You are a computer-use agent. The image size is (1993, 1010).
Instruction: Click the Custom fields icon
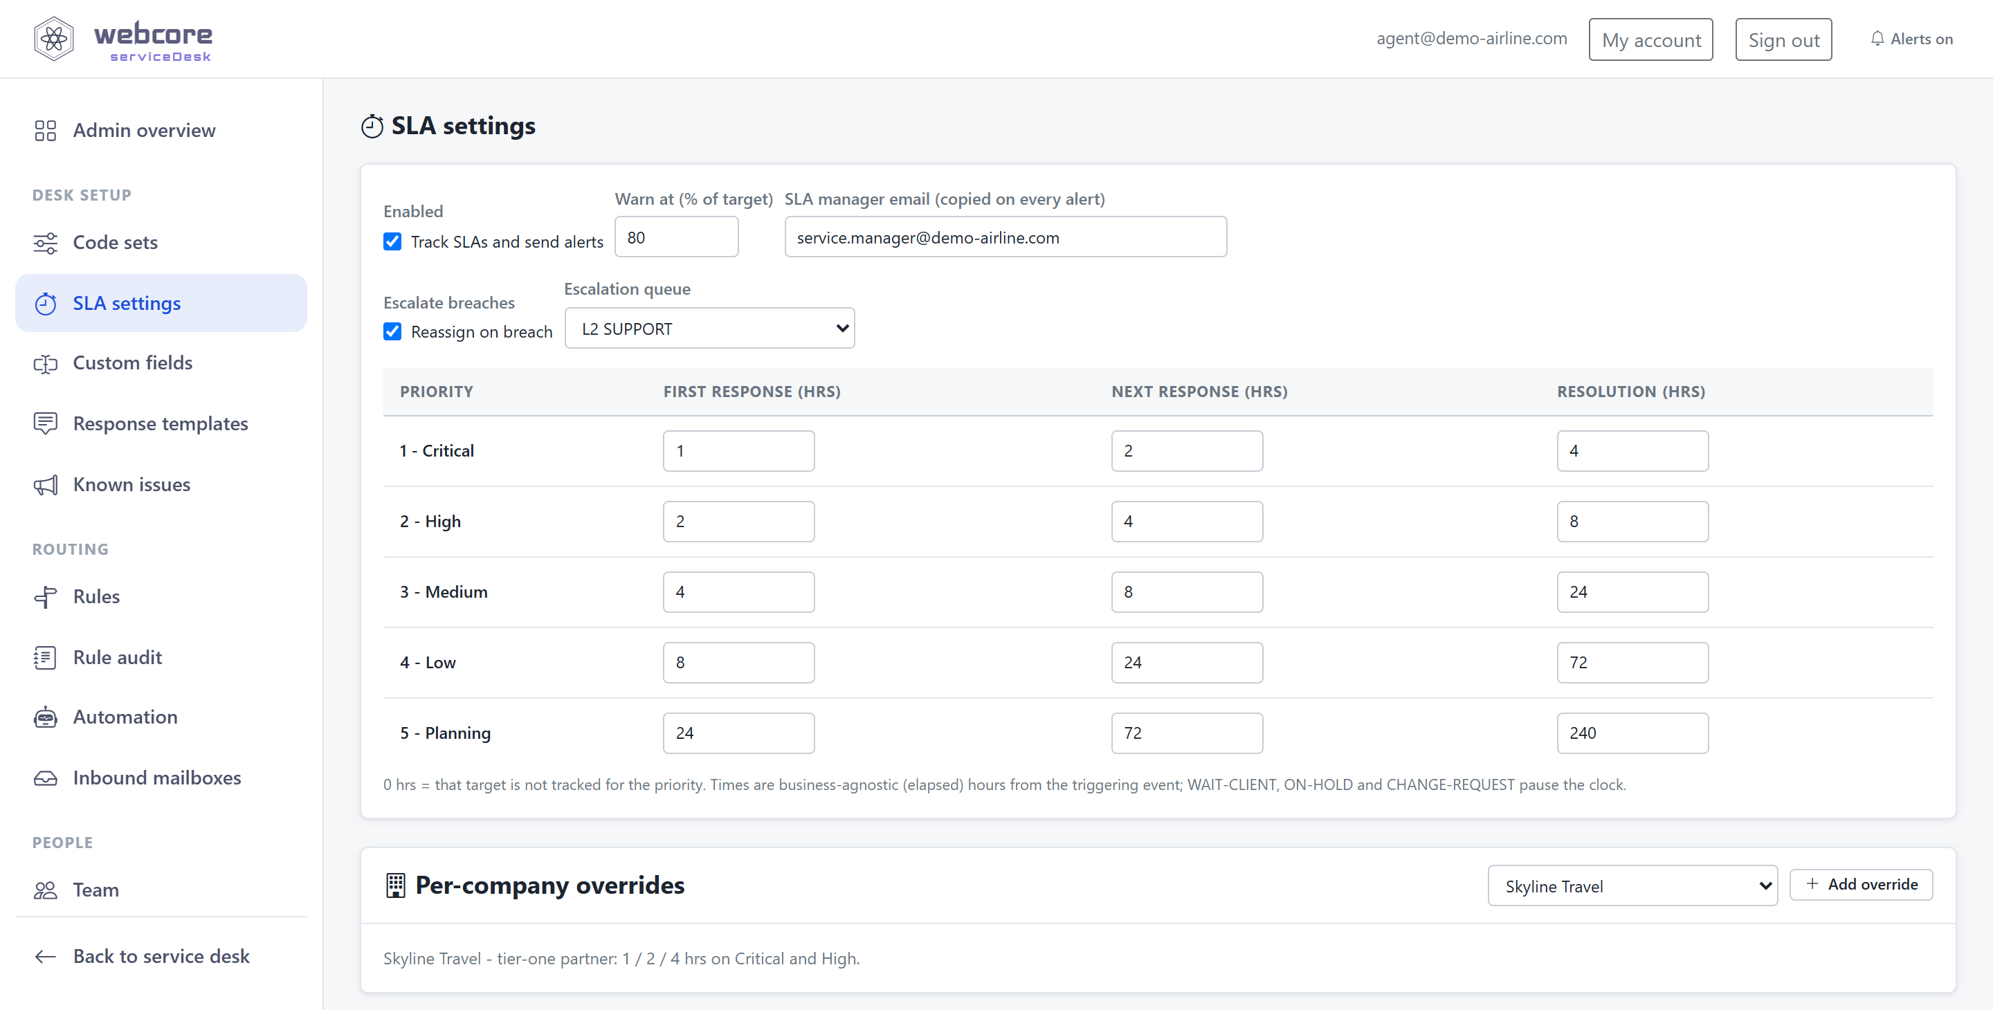point(46,363)
